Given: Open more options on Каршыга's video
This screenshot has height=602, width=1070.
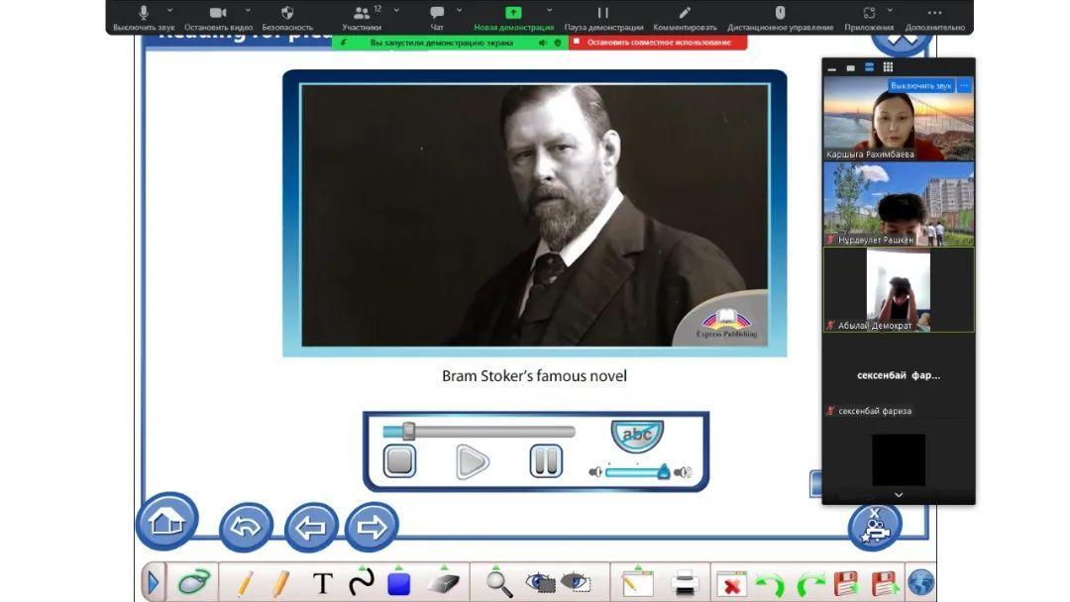Looking at the screenshot, I should pyautogui.click(x=964, y=86).
